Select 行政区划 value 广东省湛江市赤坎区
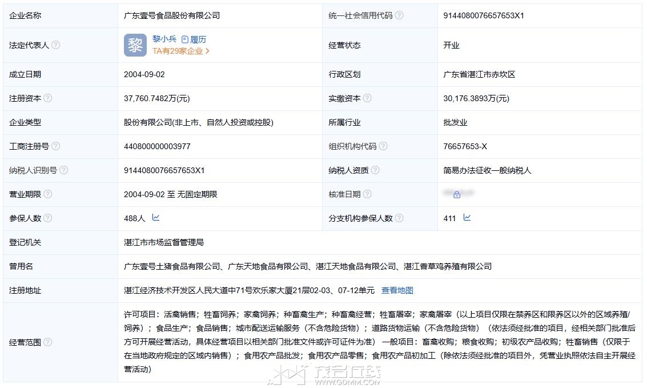Image resolution: width=647 pixels, height=388 pixels. click(x=479, y=74)
